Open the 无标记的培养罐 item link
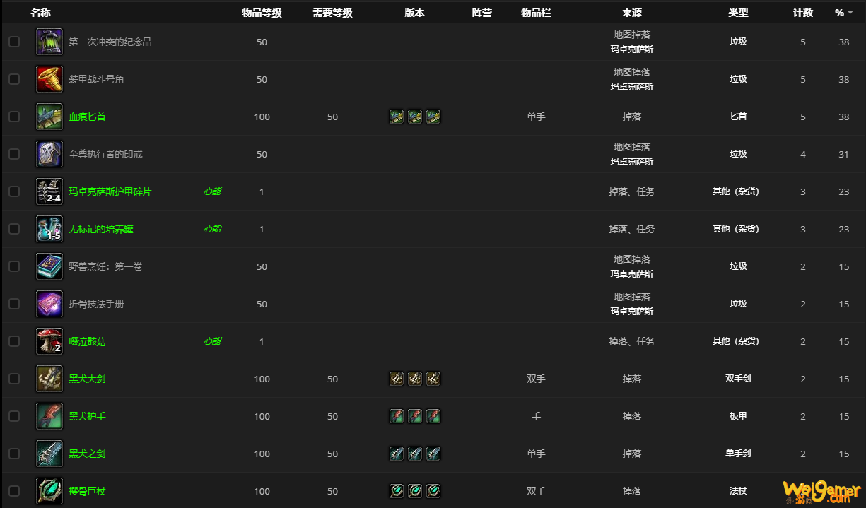 tap(101, 229)
